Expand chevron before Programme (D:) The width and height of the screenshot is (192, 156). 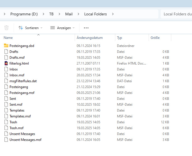point(4,14)
